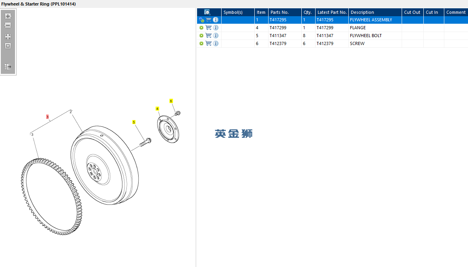Click the Cut In column header
This screenshot has height=267, width=468.
(x=434, y=12)
